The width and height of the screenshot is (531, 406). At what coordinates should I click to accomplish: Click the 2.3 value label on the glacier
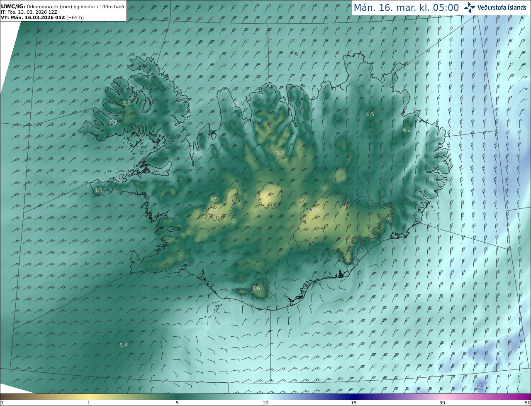pyautogui.click(x=213, y=211)
